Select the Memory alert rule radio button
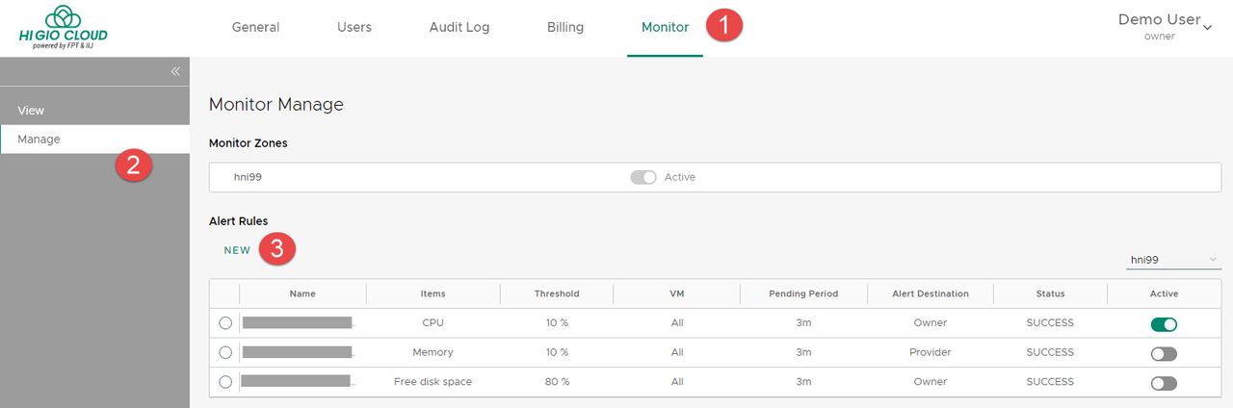1233x408 pixels. tap(225, 353)
